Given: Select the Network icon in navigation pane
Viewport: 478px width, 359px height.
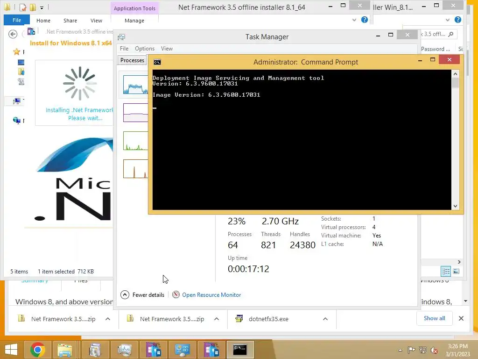Looking at the screenshot, I should coord(17,120).
